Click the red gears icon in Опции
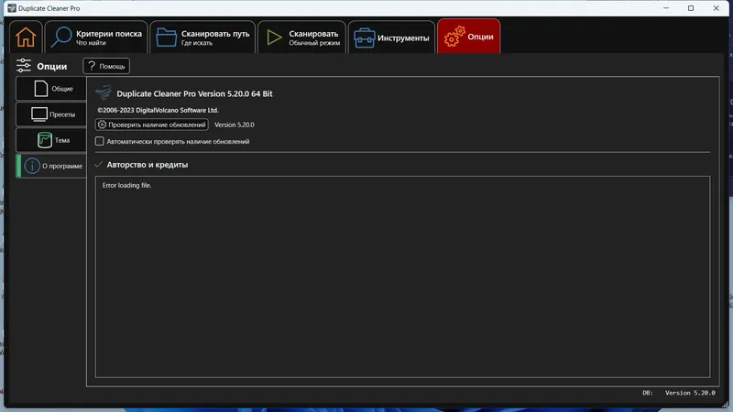 (454, 37)
